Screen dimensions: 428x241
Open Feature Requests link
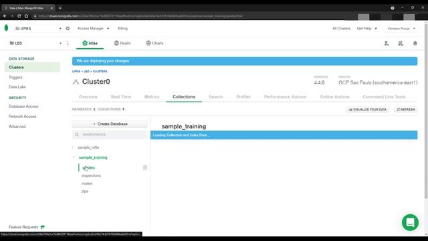pos(27,227)
